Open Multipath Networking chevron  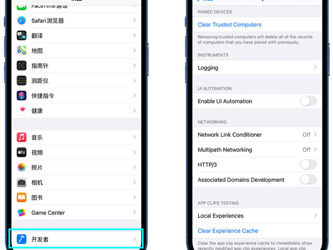(315, 149)
